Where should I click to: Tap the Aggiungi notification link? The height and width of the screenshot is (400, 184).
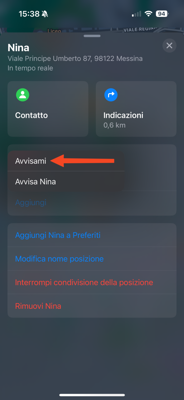[x=31, y=202]
